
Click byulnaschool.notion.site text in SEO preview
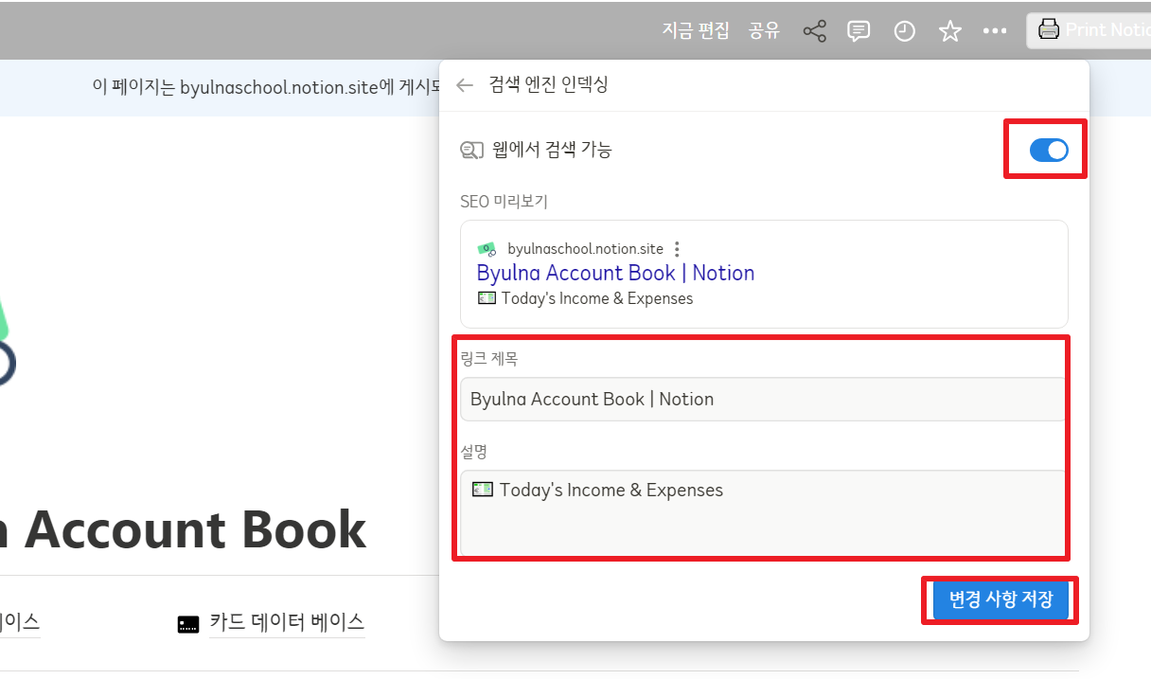coord(585,249)
